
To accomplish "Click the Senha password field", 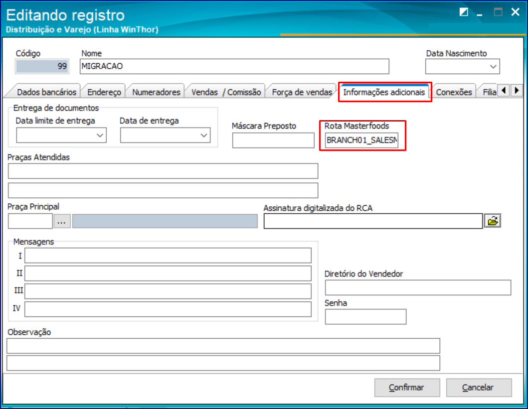I will (365, 317).
